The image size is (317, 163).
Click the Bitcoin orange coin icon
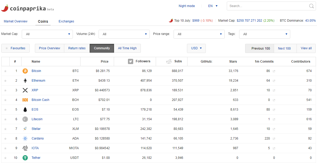[25, 71]
